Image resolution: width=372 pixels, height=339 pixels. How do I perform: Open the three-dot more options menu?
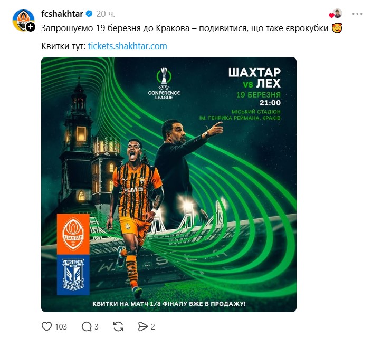pyautogui.click(x=357, y=14)
